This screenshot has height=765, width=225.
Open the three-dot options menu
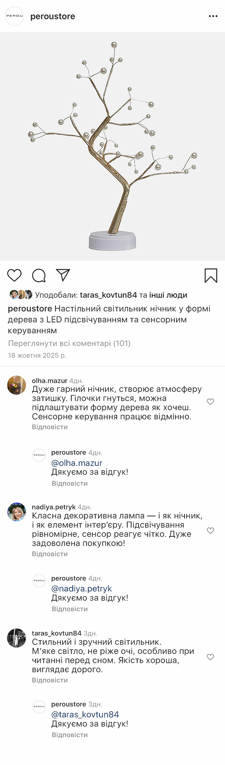[x=213, y=17]
